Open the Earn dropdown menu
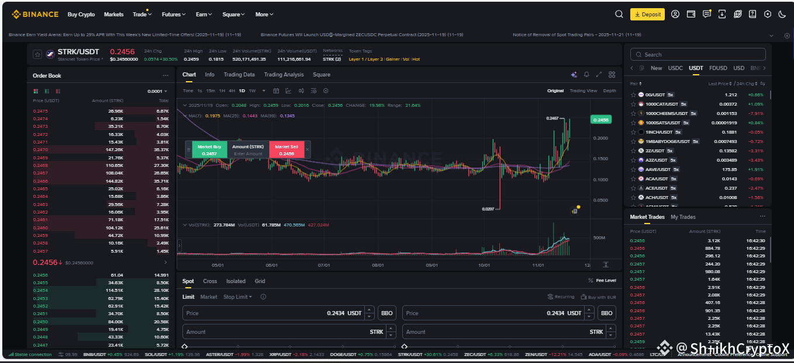The image size is (794, 363). pyautogui.click(x=204, y=14)
